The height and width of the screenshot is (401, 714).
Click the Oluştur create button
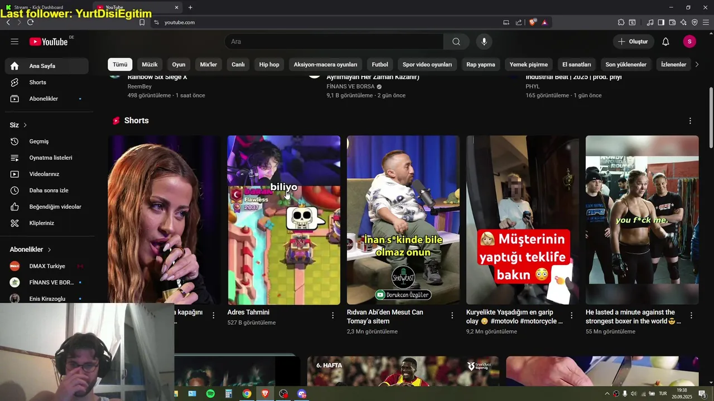click(633, 42)
